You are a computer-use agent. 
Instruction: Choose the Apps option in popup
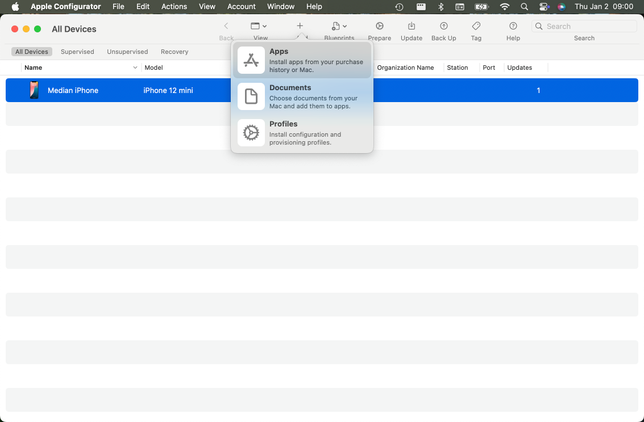click(x=302, y=60)
